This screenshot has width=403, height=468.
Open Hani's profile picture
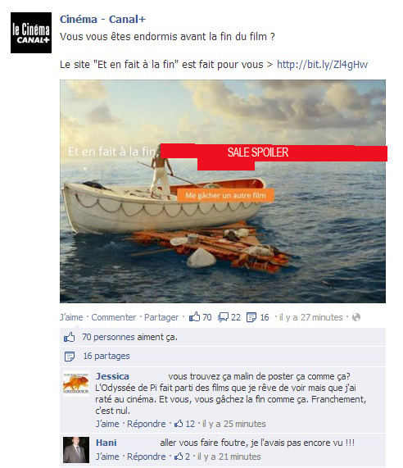click(x=76, y=450)
